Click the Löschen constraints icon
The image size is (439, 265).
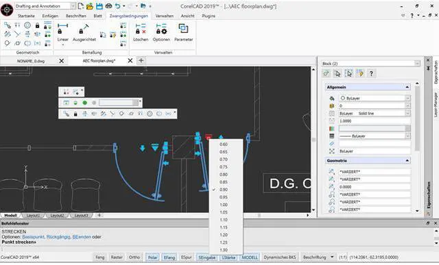tap(141, 29)
